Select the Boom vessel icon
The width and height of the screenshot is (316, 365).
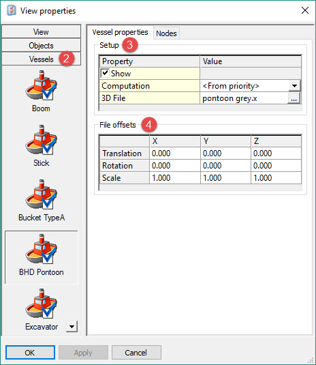tap(41, 85)
